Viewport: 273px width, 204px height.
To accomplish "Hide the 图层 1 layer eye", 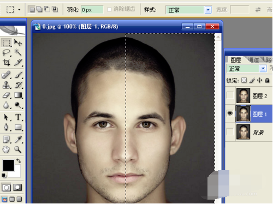I will (230, 113).
